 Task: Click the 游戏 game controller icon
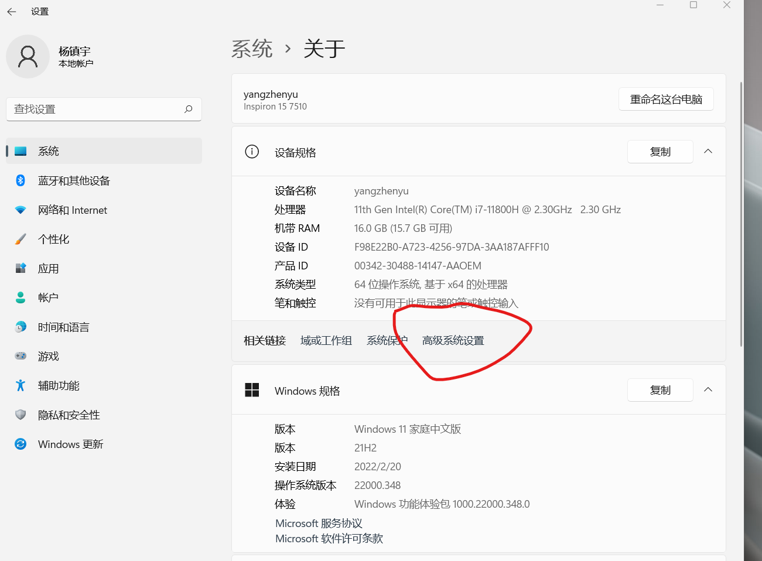click(x=20, y=356)
